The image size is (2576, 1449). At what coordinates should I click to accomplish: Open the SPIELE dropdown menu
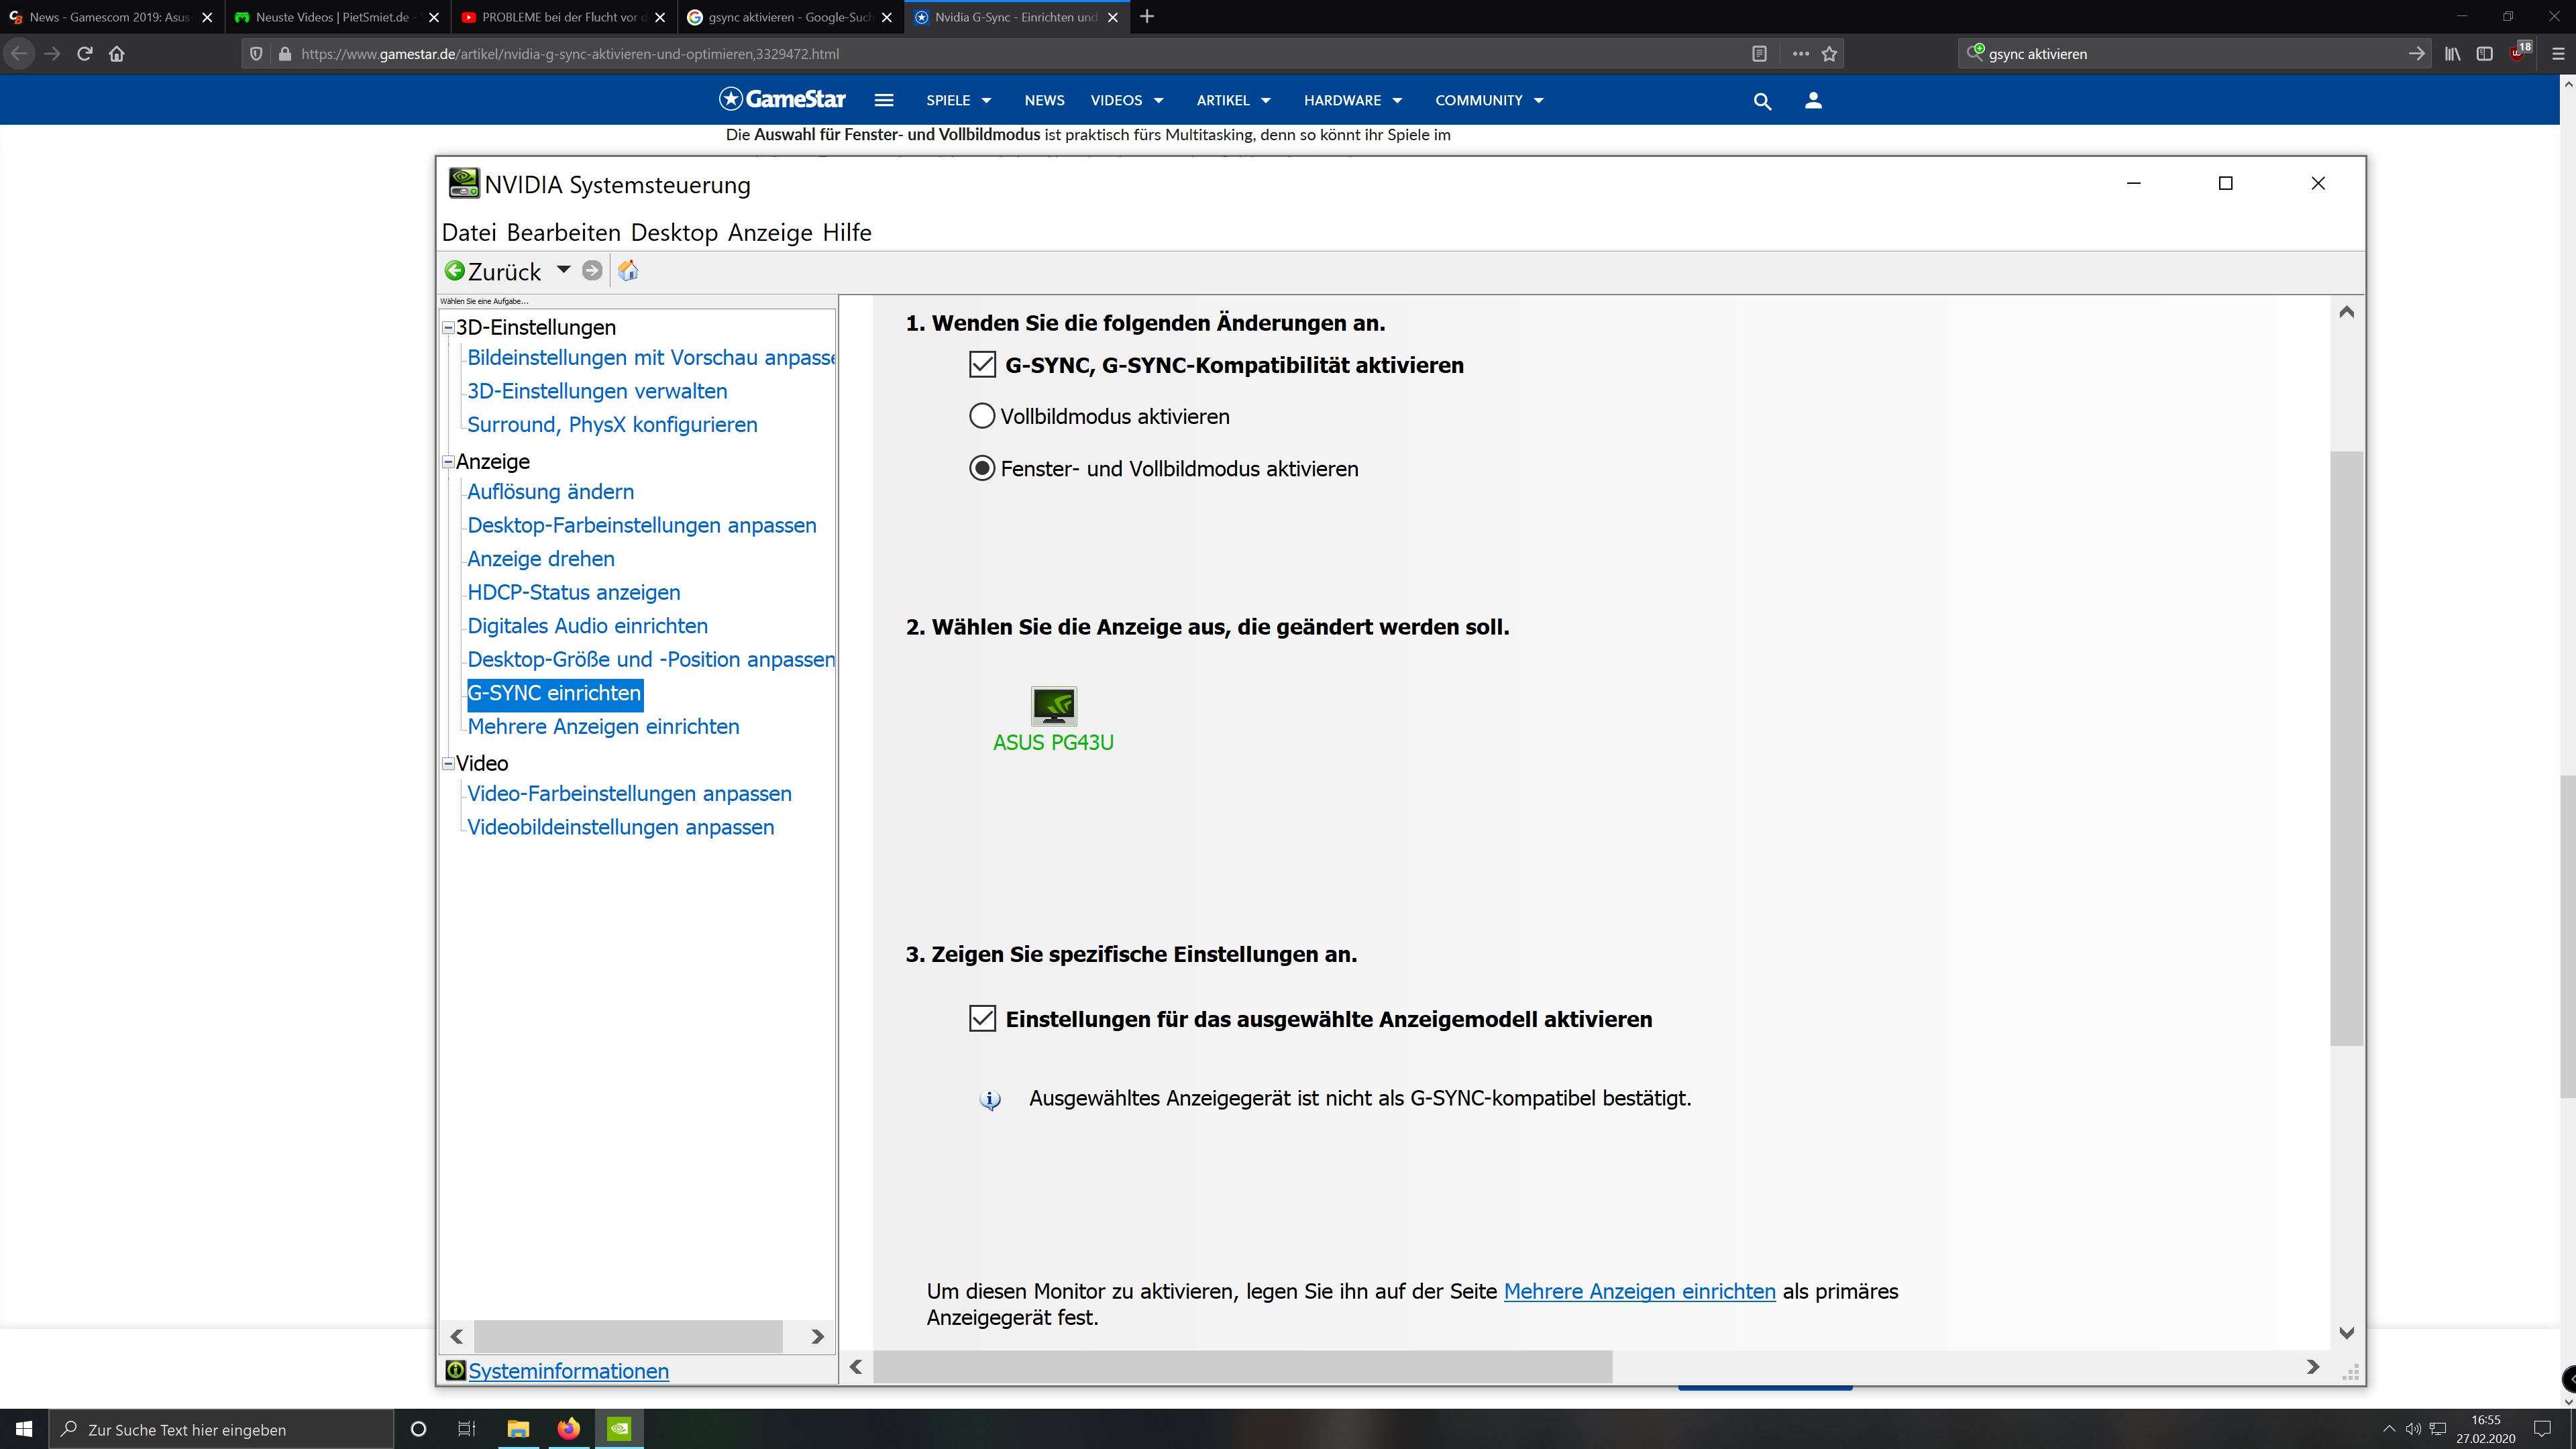[x=958, y=100]
